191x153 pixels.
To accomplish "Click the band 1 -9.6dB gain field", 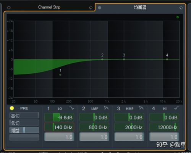I will click(x=59, y=117).
